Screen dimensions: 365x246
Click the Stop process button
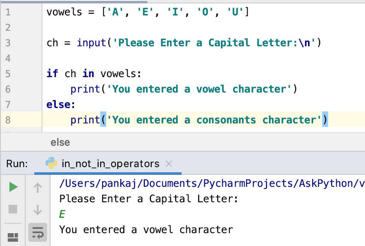[x=13, y=209]
